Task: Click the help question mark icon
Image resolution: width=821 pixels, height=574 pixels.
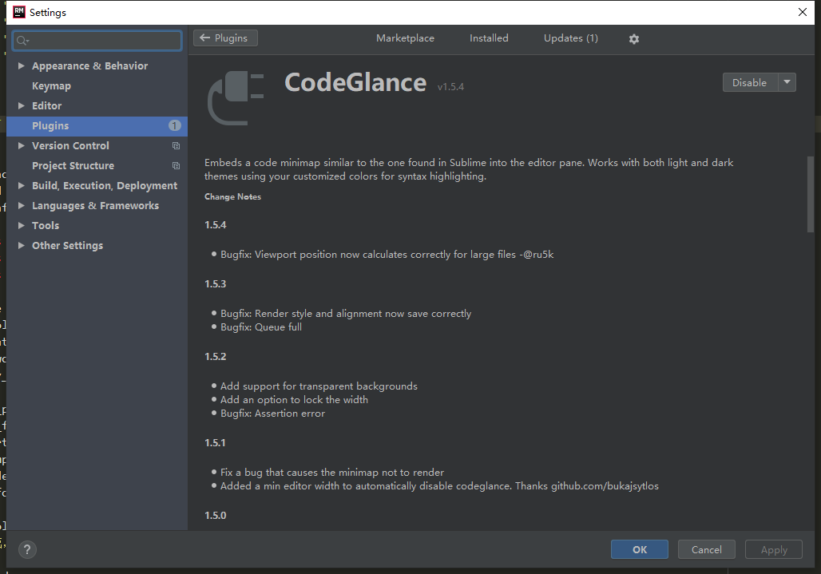Action: 27,549
